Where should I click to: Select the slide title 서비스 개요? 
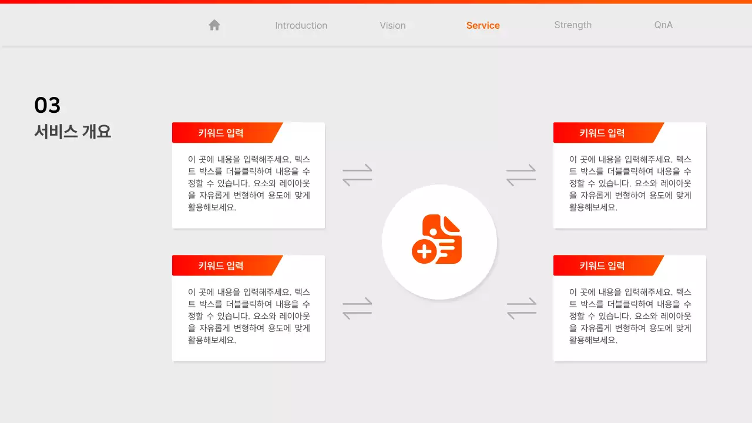click(72, 131)
